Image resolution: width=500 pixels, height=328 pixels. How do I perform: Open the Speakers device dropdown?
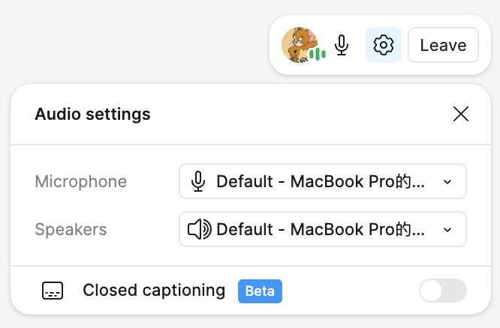(x=322, y=229)
